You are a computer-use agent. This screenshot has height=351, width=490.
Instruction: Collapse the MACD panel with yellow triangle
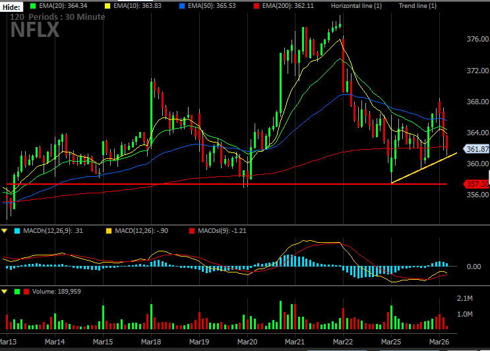click(5, 231)
